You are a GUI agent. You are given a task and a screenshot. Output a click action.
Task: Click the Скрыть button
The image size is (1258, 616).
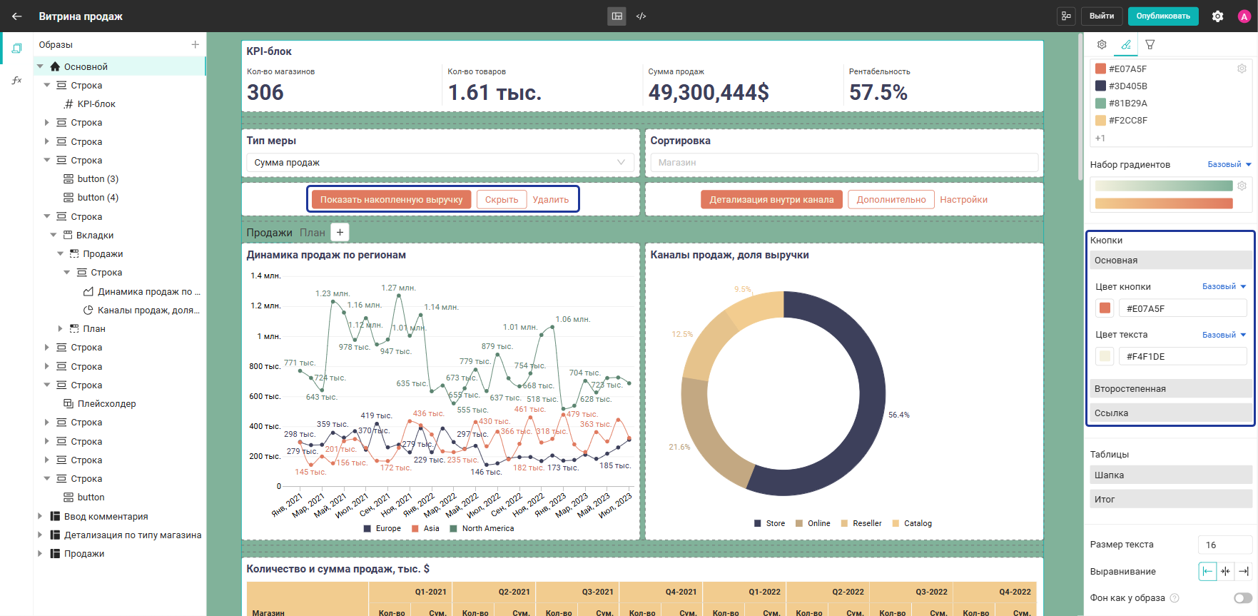(502, 200)
